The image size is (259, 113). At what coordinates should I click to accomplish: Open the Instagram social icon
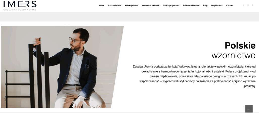point(248,5)
